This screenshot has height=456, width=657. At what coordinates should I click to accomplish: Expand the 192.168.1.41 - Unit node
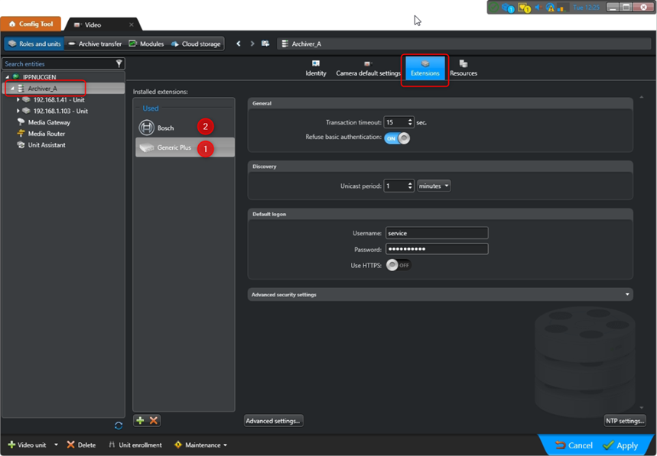18,99
